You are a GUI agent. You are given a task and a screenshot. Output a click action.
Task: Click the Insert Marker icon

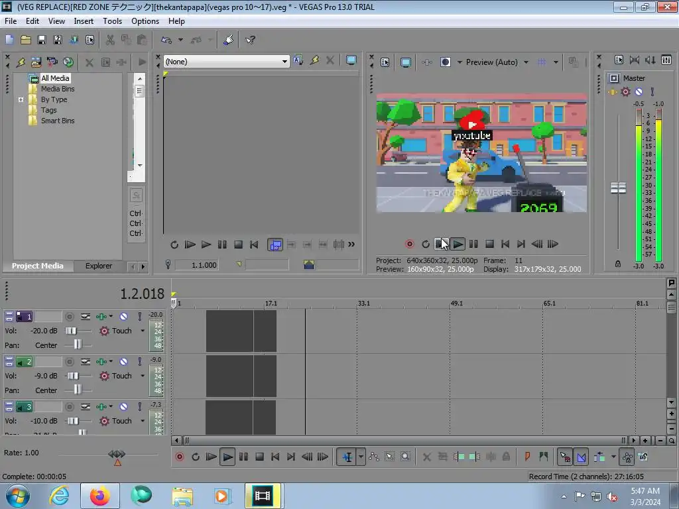[527, 457]
